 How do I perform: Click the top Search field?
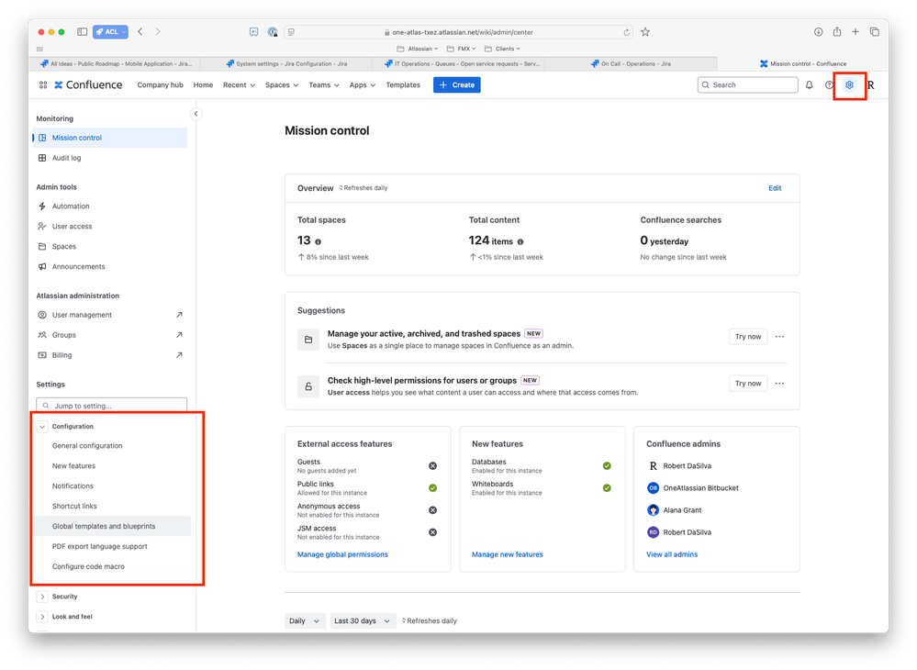pos(748,85)
